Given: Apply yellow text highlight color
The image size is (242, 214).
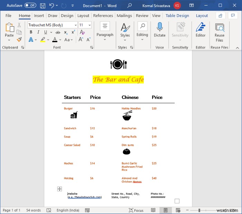Looking at the screenshot, I should tap(43, 39).
